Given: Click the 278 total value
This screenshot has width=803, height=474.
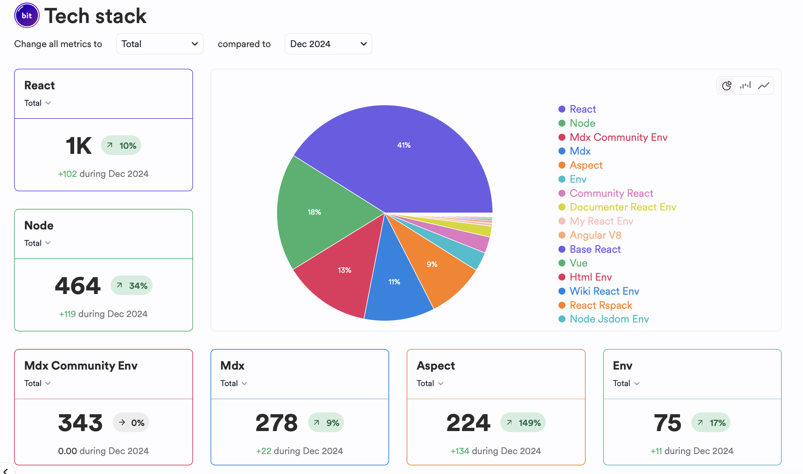Looking at the screenshot, I should tap(276, 423).
